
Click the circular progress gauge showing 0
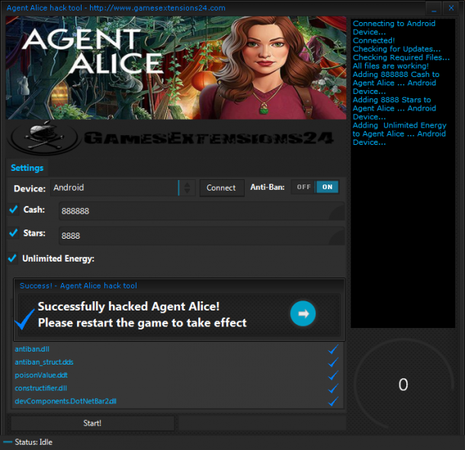403,385
